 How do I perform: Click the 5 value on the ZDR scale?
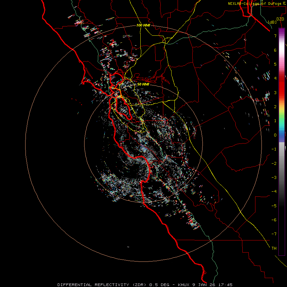[275, 64]
